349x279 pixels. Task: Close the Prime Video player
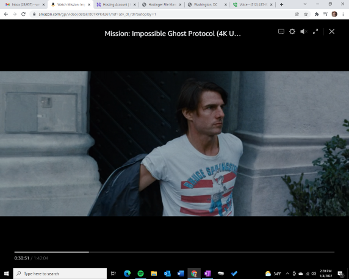(x=332, y=32)
